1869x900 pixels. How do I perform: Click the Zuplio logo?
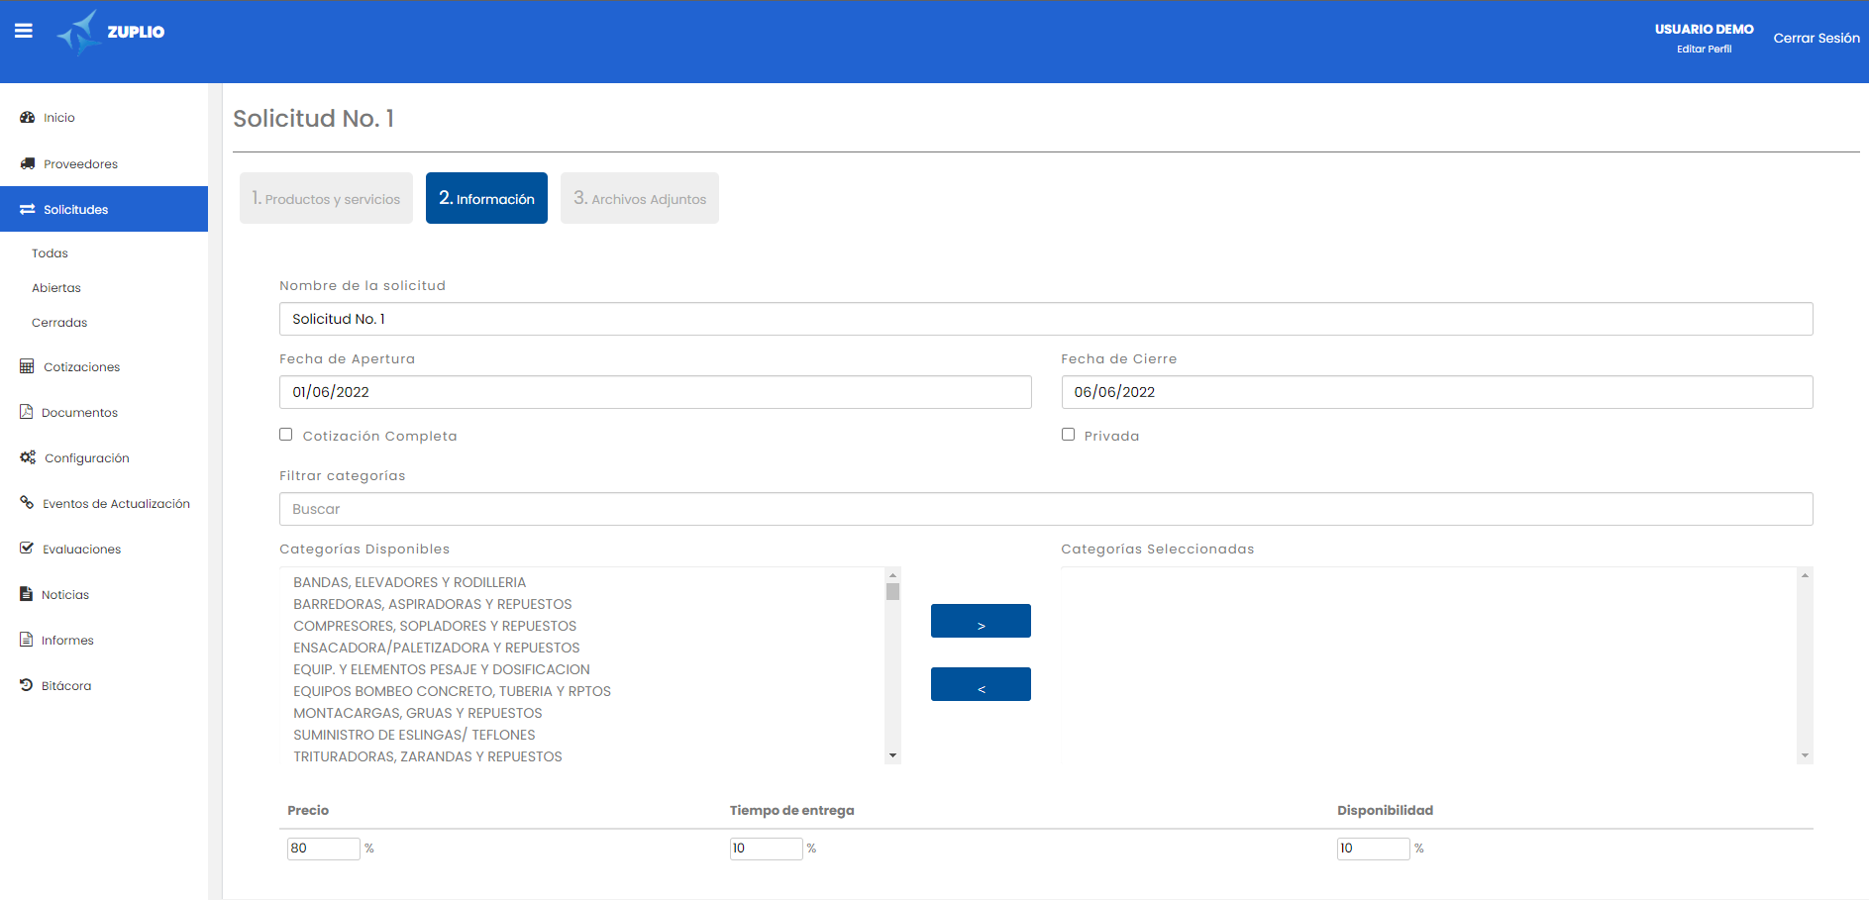point(110,33)
